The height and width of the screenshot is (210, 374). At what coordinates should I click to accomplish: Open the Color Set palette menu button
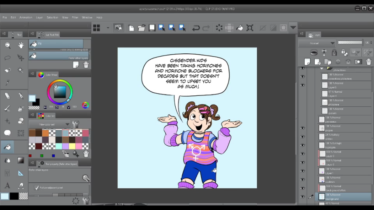[32, 115]
